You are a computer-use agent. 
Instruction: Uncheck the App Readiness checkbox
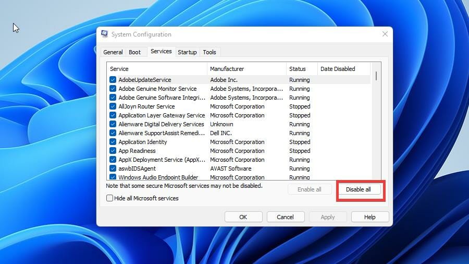tap(113, 151)
